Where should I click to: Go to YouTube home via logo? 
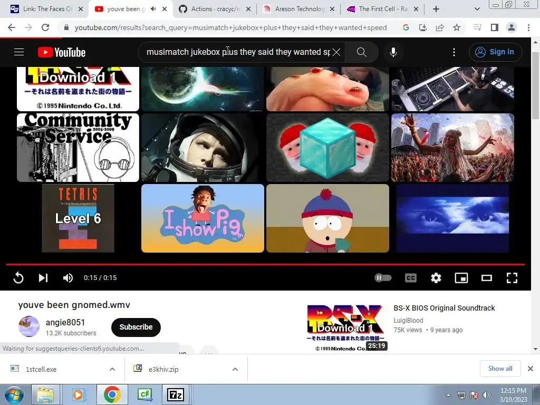(62, 52)
